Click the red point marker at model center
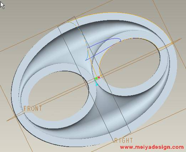 tap(99, 77)
